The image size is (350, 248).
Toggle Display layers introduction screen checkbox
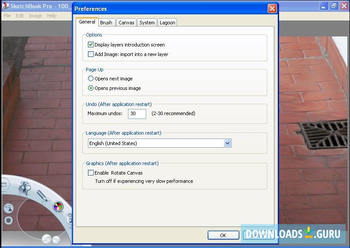coord(91,45)
